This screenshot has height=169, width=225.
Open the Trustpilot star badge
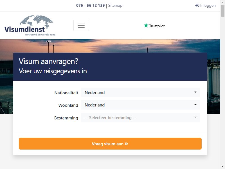tap(154, 26)
